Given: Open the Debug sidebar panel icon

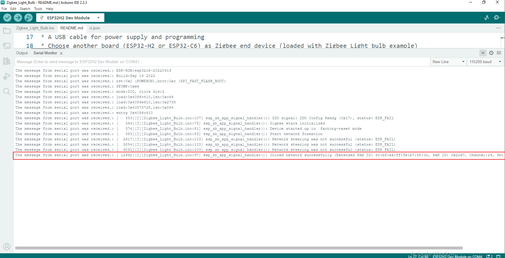Looking at the screenshot, I should click(7, 76).
